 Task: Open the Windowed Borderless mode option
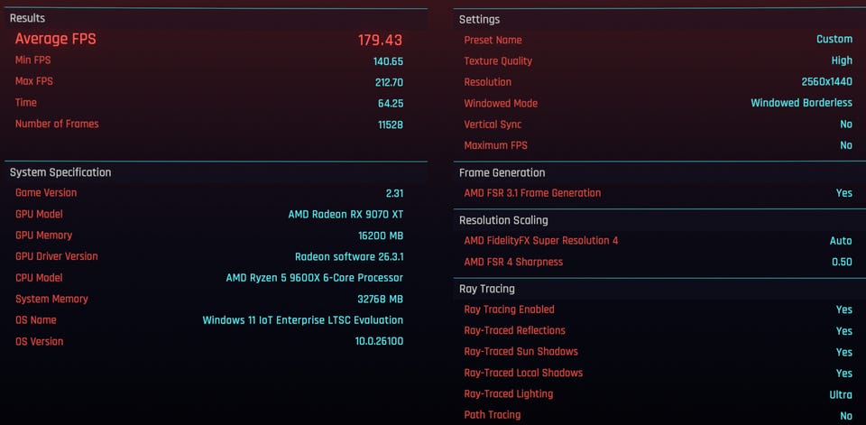(x=801, y=103)
